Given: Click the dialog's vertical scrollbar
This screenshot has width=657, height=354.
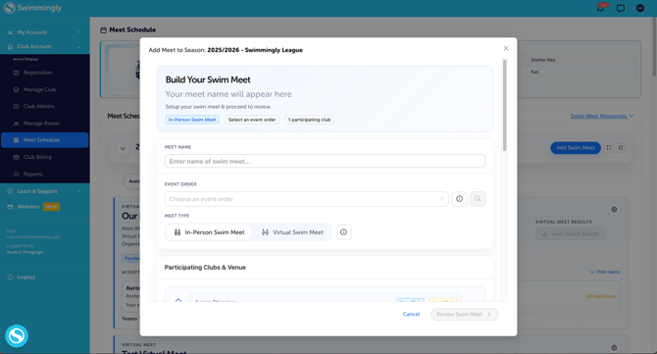Looking at the screenshot, I should (504, 105).
